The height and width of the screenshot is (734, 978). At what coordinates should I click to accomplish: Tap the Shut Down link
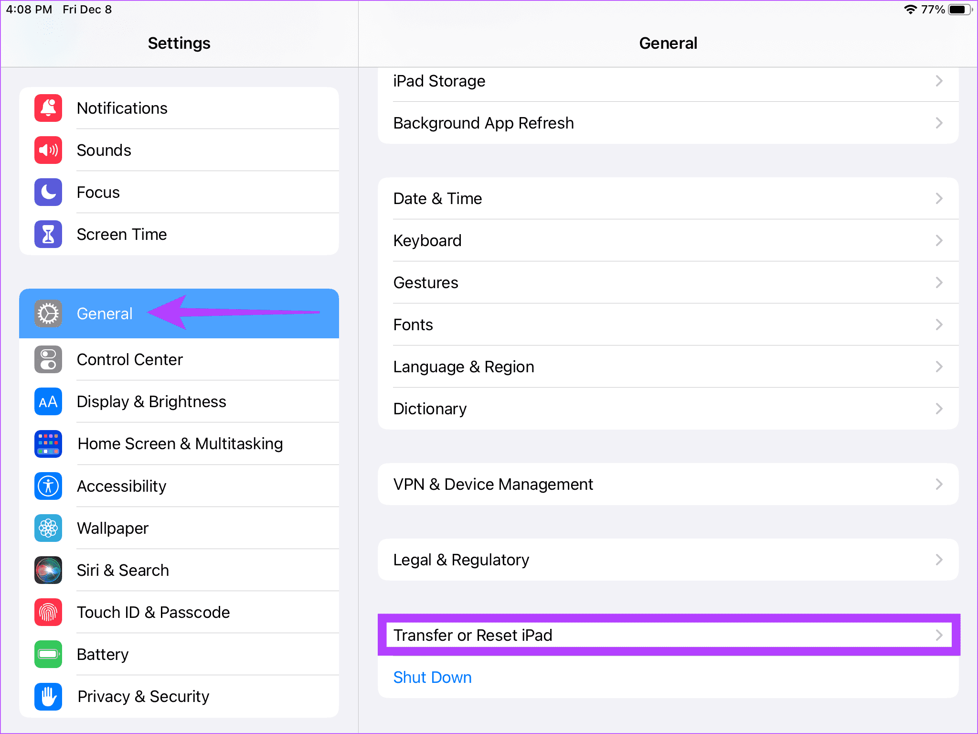(432, 677)
